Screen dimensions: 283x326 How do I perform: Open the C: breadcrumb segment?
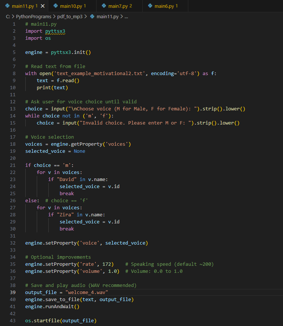[8, 17]
